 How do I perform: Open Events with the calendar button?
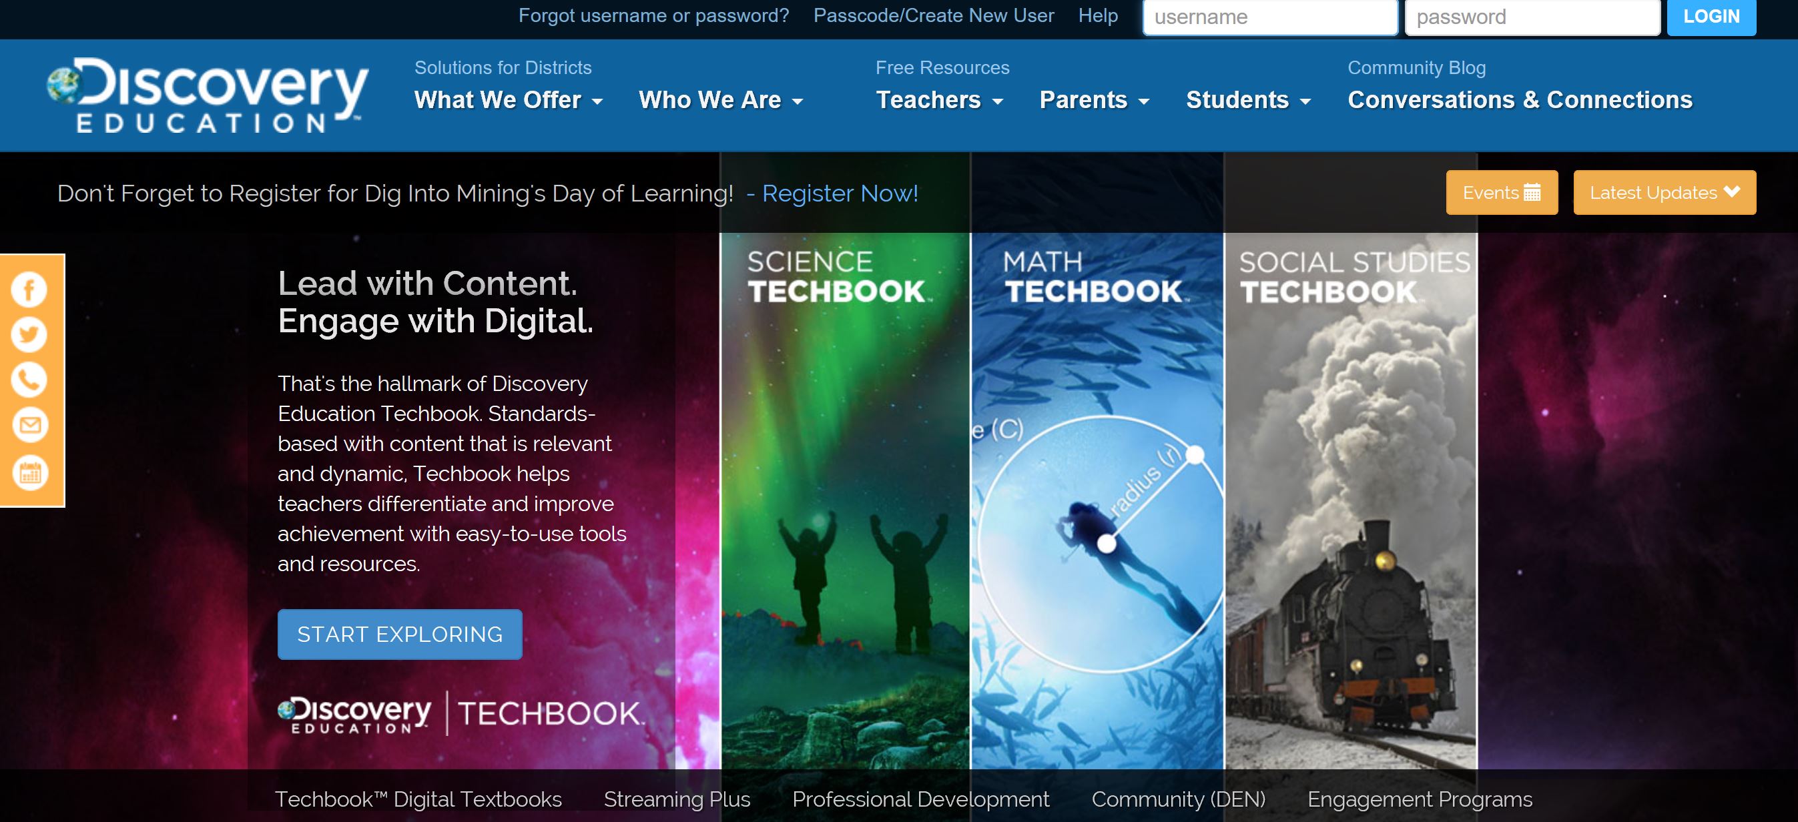[1502, 193]
